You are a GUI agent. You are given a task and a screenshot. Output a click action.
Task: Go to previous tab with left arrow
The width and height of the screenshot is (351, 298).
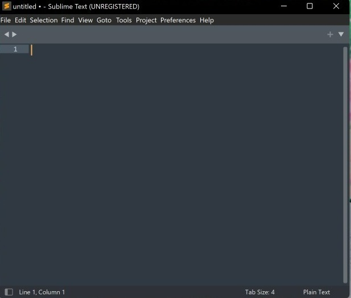7,35
